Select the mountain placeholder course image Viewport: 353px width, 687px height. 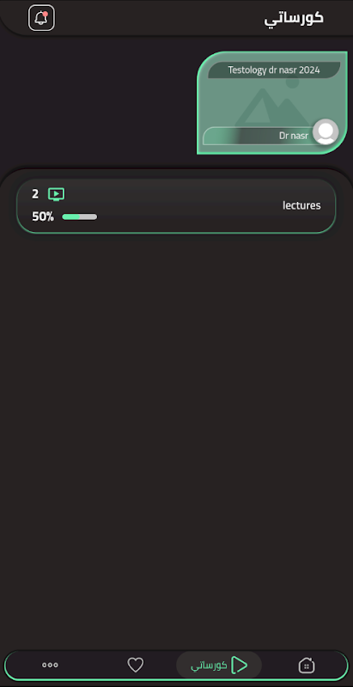pyautogui.click(x=271, y=105)
